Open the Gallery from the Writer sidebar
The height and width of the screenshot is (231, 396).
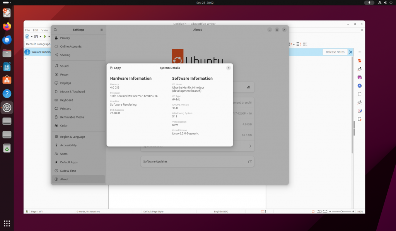pyautogui.click(x=359, y=77)
